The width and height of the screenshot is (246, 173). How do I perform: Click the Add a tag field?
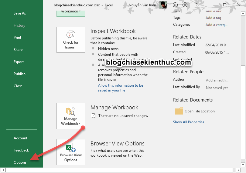[213, 18]
